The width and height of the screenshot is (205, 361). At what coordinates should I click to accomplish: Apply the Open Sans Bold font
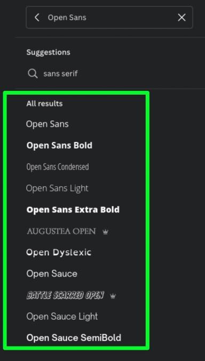[59, 145]
